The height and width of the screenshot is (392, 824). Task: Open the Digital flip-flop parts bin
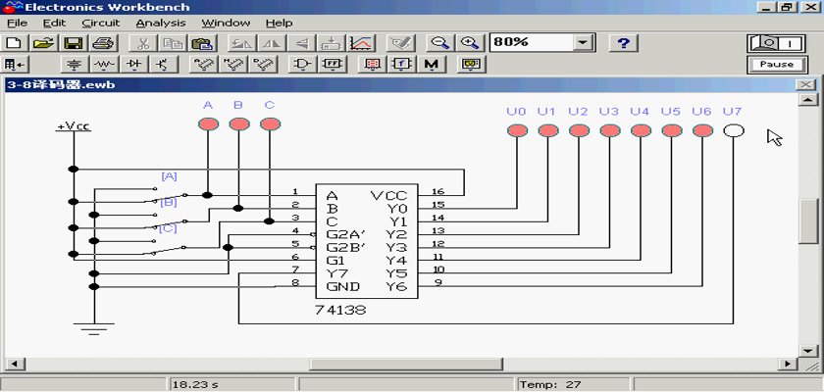[333, 65]
